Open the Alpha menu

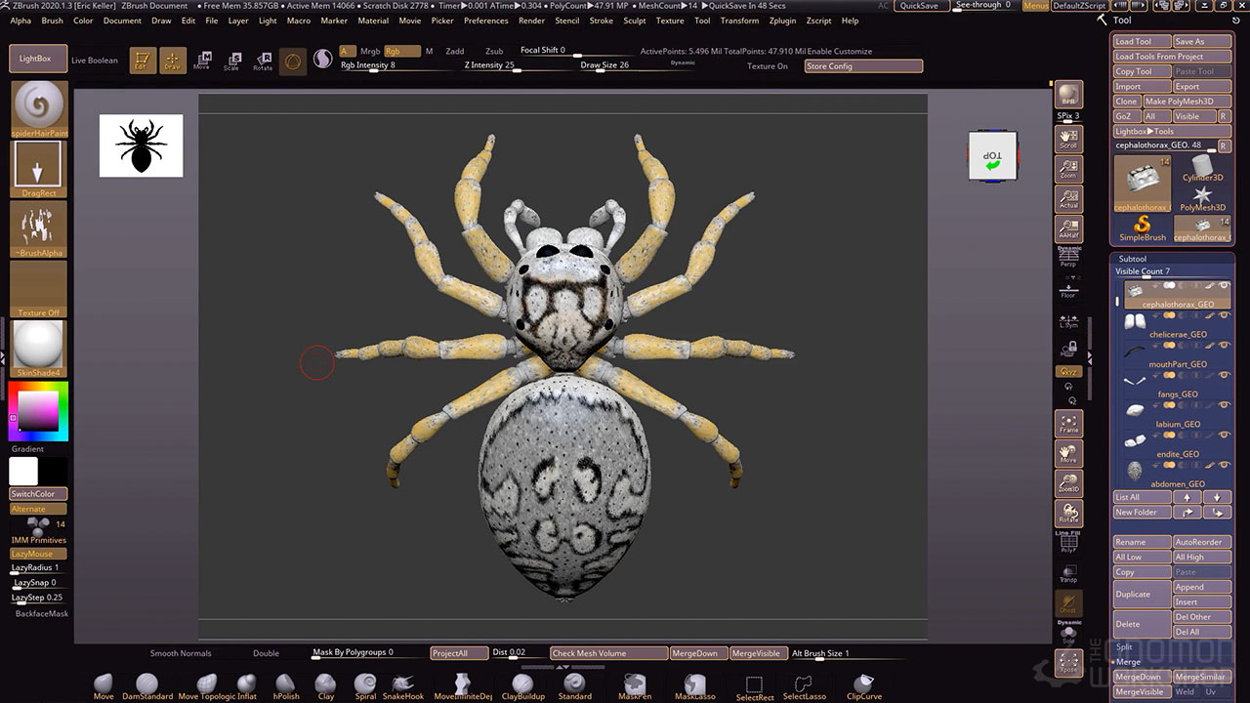pos(21,21)
